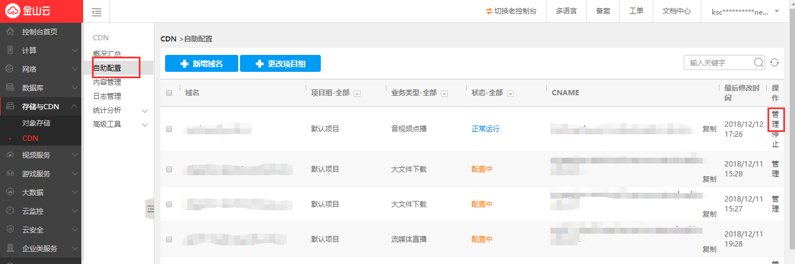Click the home icon for 控制台首页
The height and width of the screenshot is (264, 795).
10,32
